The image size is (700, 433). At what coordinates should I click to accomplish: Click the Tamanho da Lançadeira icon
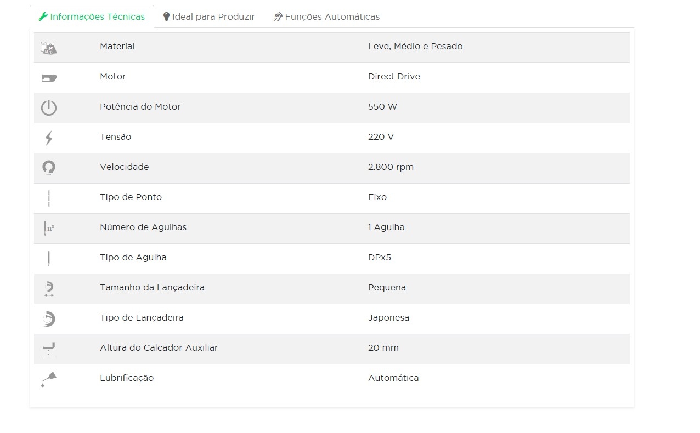[x=49, y=288]
